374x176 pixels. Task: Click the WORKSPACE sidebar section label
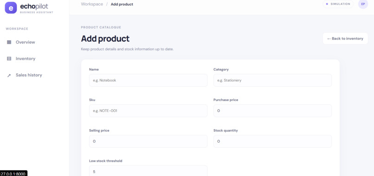click(17, 29)
